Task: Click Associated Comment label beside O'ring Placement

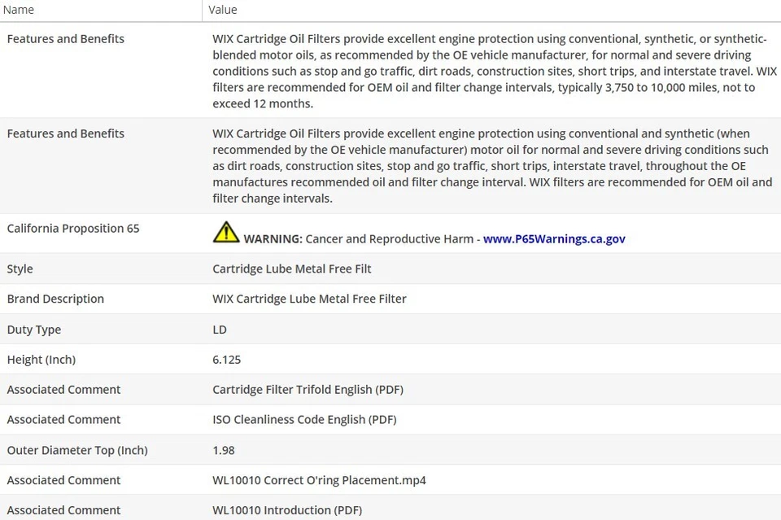Action: click(63, 480)
